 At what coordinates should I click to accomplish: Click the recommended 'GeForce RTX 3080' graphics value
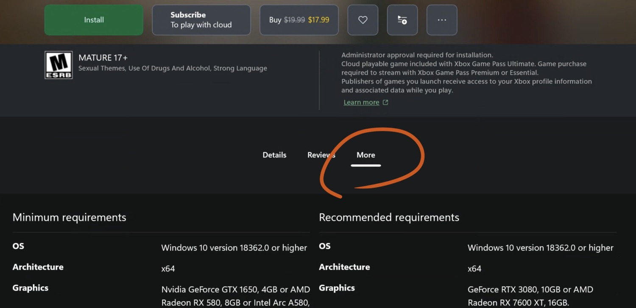point(530,296)
